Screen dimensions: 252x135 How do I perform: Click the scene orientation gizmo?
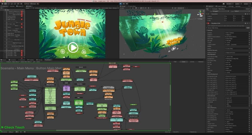pyautogui.click(x=200, y=14)
